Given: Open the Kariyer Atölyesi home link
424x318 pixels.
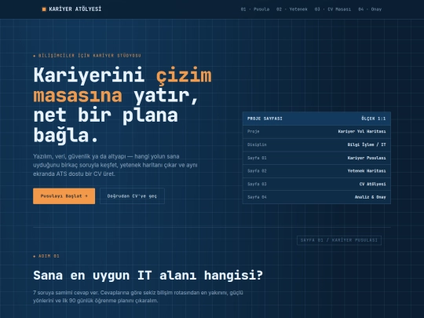Looking at the screenshot, I should pyautogui.click(x=71, y=9).
